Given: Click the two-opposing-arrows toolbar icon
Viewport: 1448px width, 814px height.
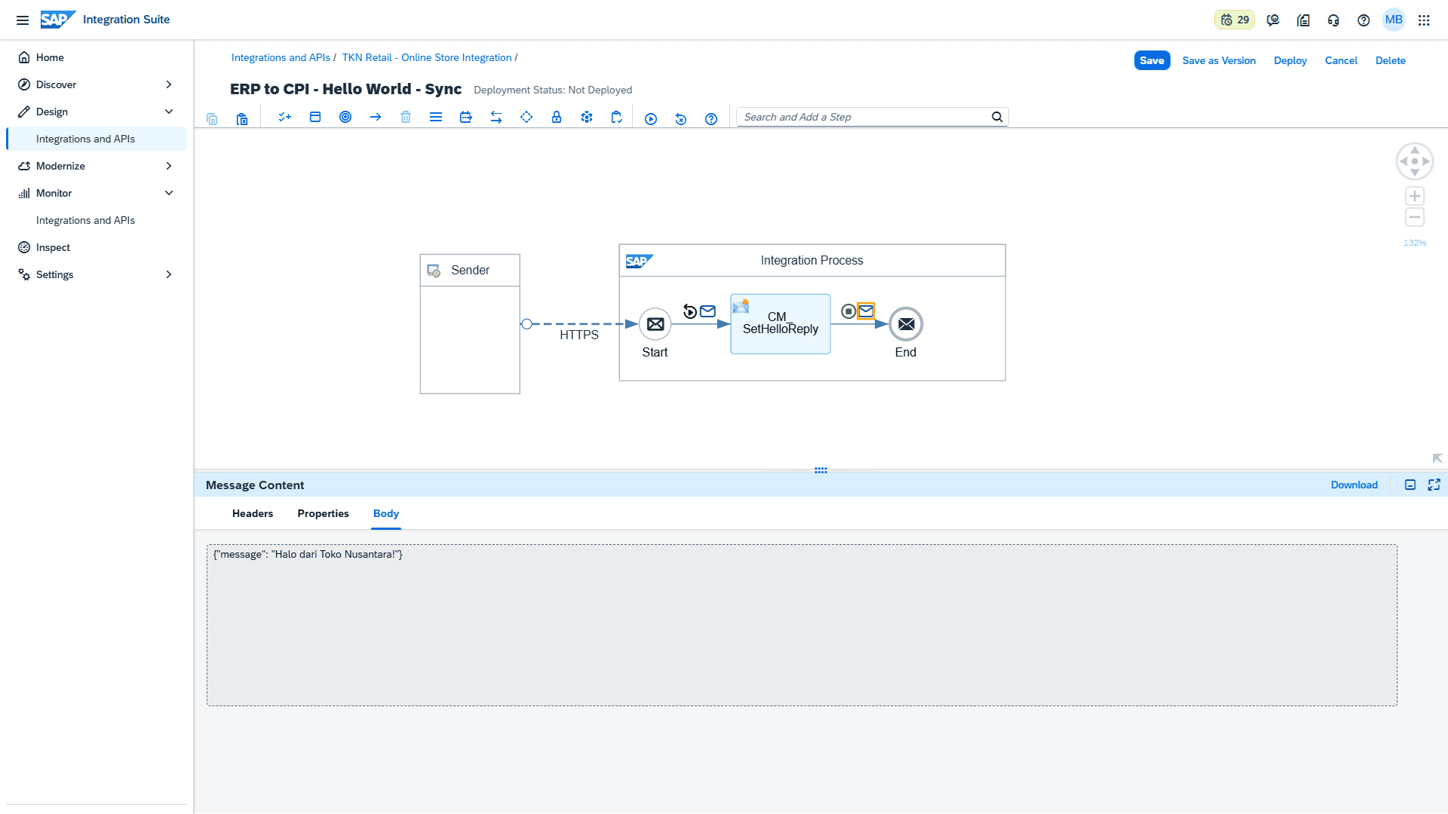Looking at the screenshot, I should pyautogui.click(x=496, y=117).
